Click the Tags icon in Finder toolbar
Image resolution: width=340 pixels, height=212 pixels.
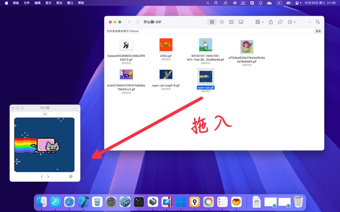280,22
